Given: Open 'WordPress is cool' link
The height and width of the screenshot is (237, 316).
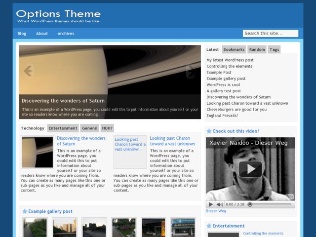Looking at the screenshot, I should coord(223,84).
